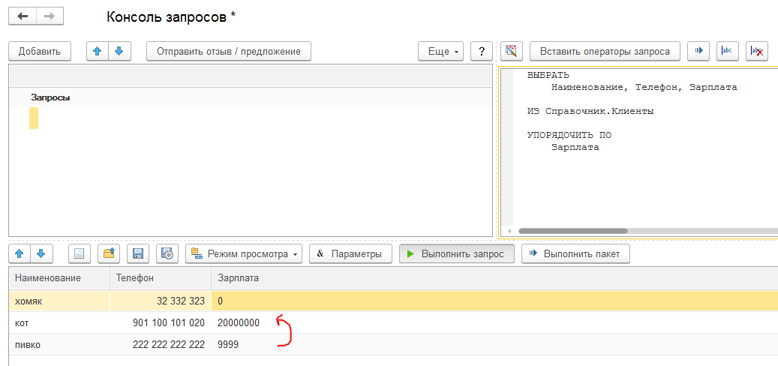Click the indented Зарплата line in the ordering clause
The height and width of the screenshot is (366, 778).
tap(575, 147)
